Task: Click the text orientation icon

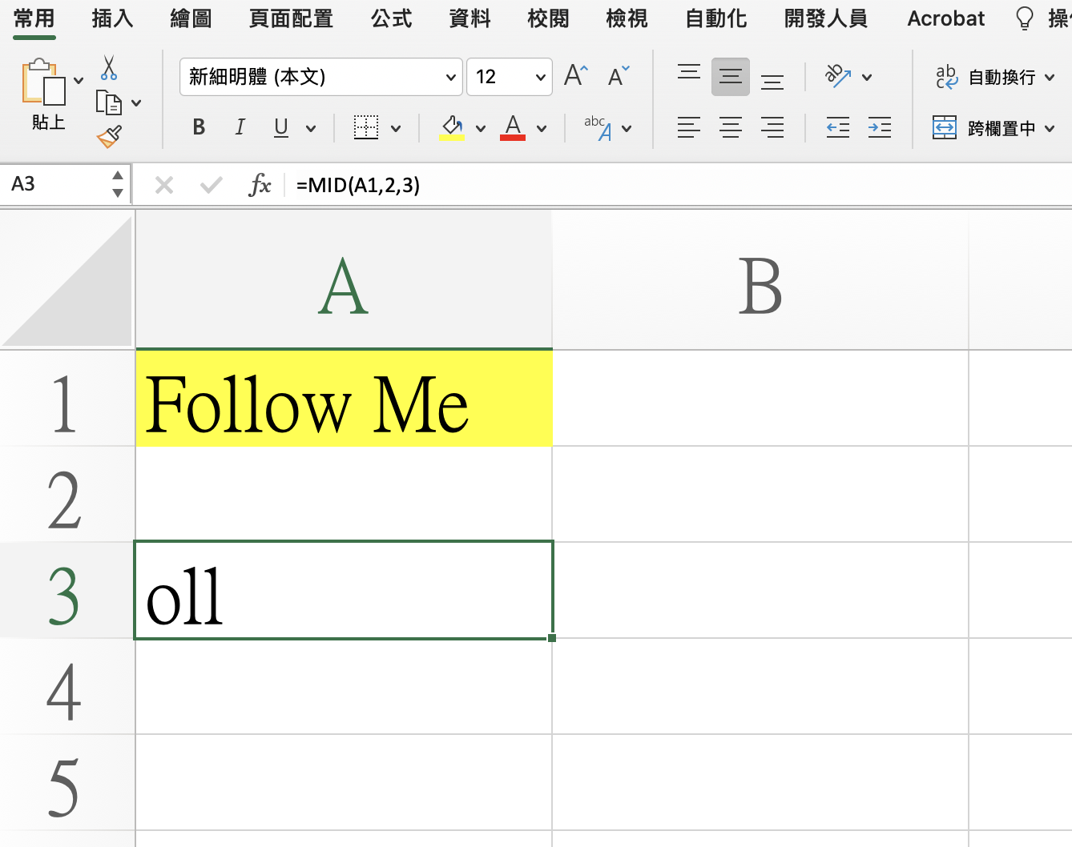Action: pyautogui.click(x=838, y=77)
